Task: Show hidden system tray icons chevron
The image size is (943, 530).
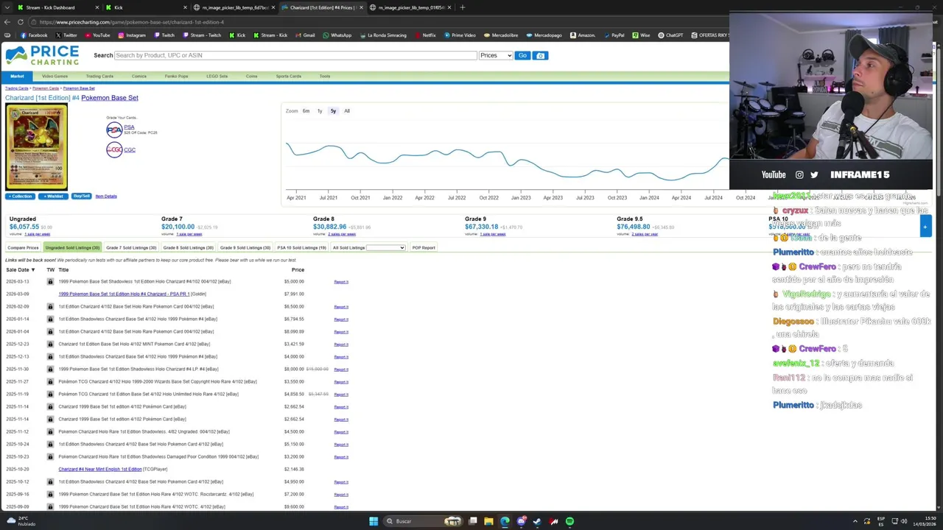Action: pos(855,521)
